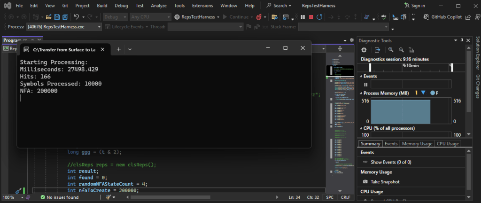The height and width of the screenshot is (203, 481).
Task: Zoom in on the diagnostics timeline
Action: point(390,50)
